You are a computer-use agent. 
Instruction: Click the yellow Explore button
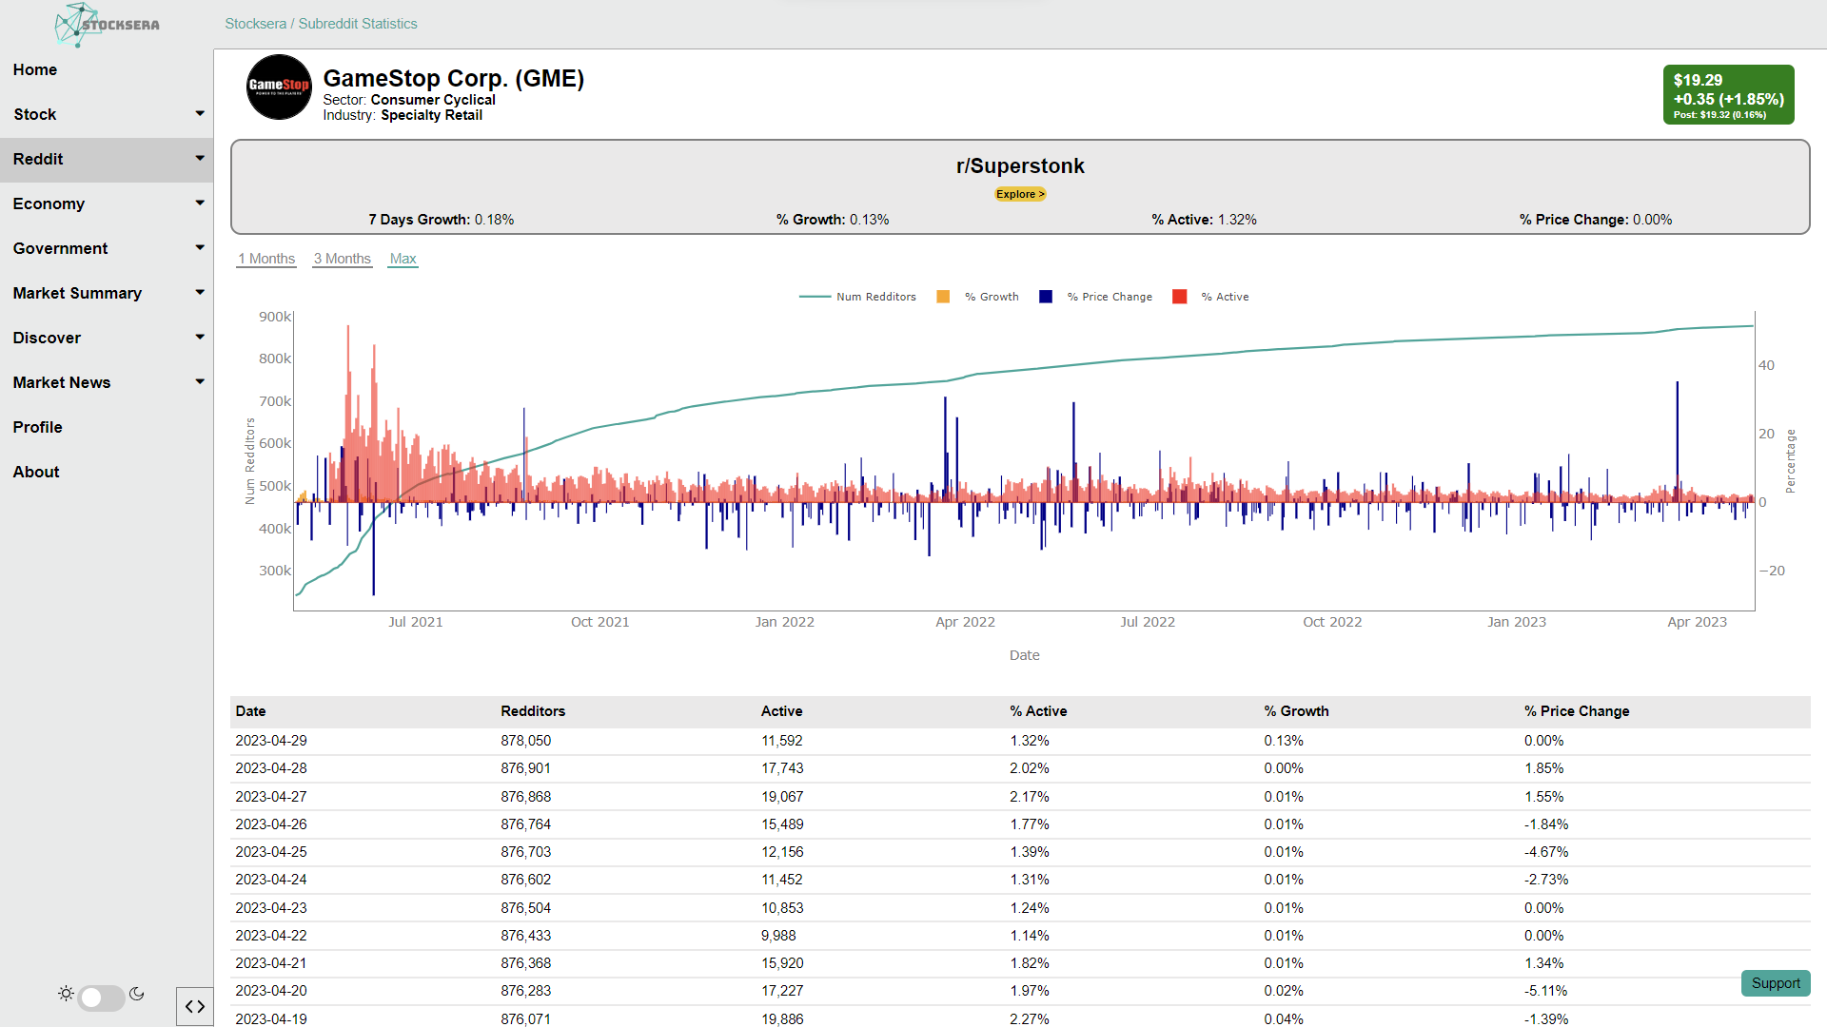pyautogui.click(x=1020, y=194)
